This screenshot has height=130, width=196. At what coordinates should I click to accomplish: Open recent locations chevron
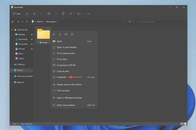pos(22,22)
